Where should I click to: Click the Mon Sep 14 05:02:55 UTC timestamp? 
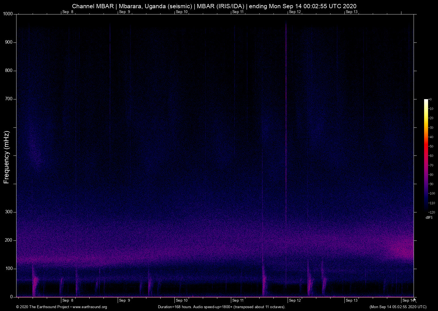point(398,307)
